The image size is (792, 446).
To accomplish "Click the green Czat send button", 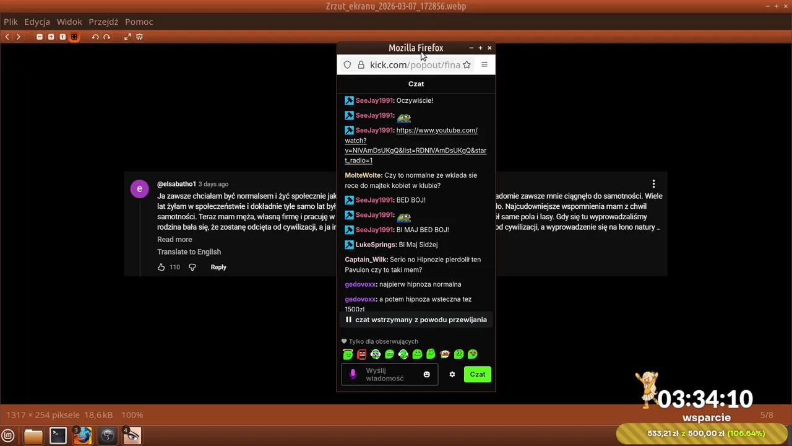I will click(x=478, y=374).
